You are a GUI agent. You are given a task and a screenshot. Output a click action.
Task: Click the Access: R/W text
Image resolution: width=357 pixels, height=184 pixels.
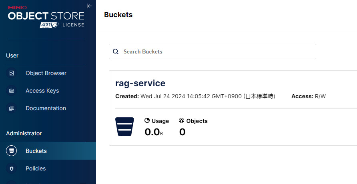click(309, 96)
